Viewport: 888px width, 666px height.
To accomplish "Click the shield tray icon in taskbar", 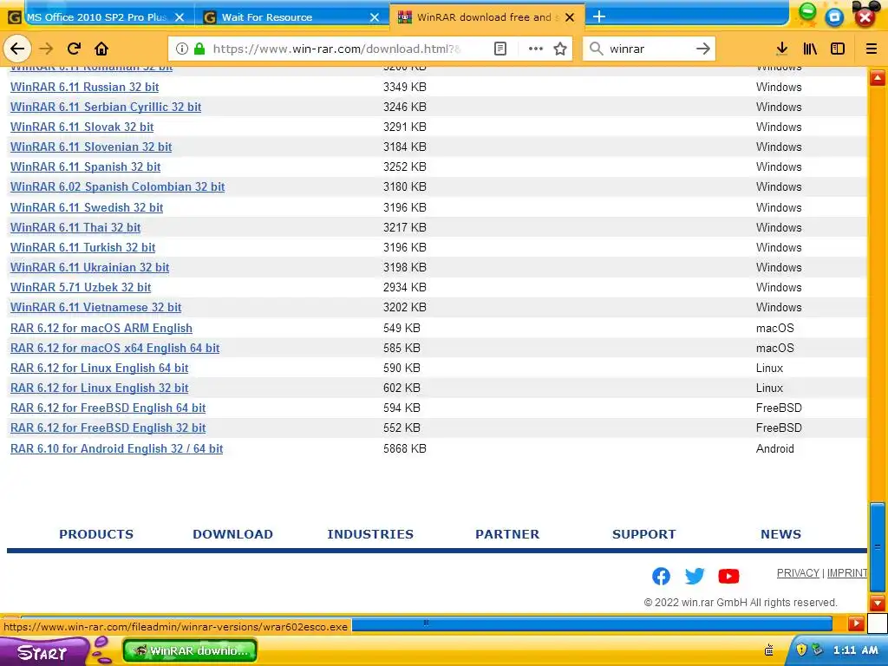I will (x=800, y=650).
